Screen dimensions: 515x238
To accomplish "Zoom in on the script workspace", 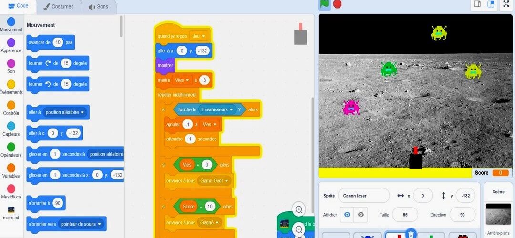I will coord(299,209).
